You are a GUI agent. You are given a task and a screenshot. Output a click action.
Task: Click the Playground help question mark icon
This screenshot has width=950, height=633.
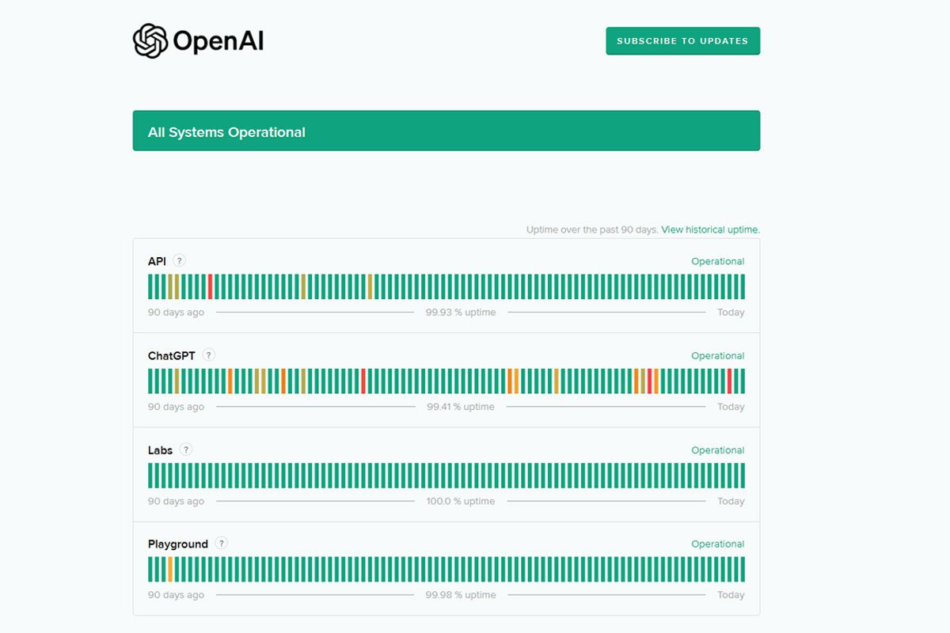(222, 544)
